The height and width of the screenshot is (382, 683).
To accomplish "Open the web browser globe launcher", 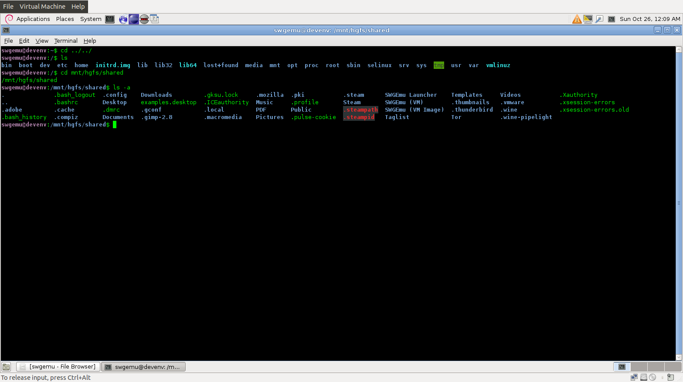I will point(123,19).
